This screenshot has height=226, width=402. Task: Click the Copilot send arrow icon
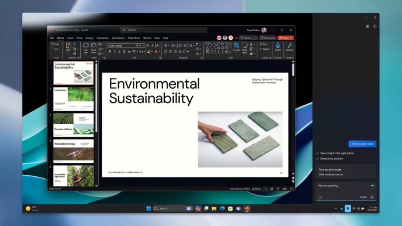(x=372, y=197)
